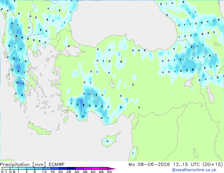Click the '12..15 UTC' time text
Image resolution: width=224 pixels, height=173 pixels.
point(187,165)
